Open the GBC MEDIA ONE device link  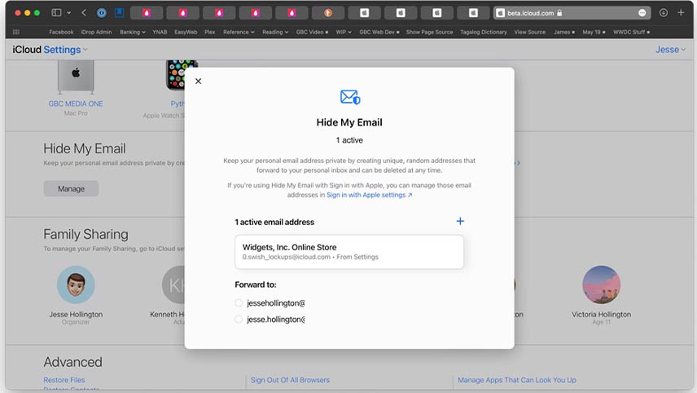coord(76,104)
